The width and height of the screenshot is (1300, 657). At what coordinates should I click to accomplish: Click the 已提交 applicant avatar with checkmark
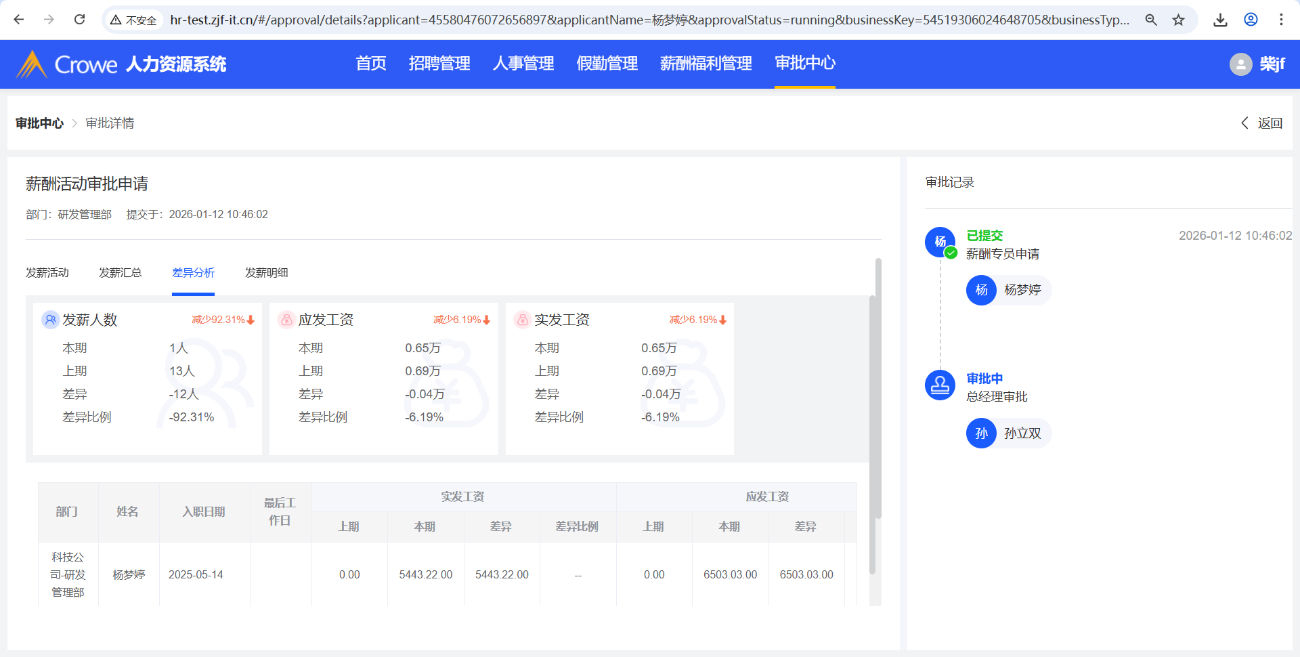[x=940, y=242]
